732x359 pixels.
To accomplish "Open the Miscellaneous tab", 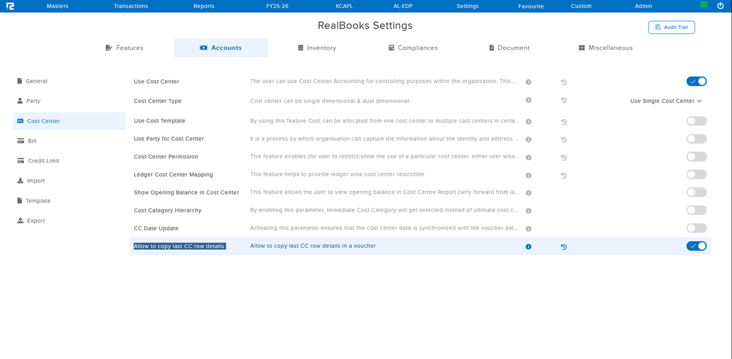I will (606, 48).
